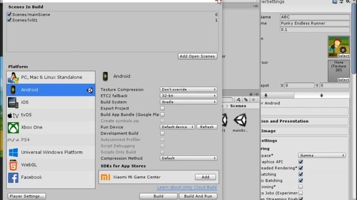Open Color Space Gamma dropdown
The height and width of the screenshot is (200, 357).
click(322, 156)
